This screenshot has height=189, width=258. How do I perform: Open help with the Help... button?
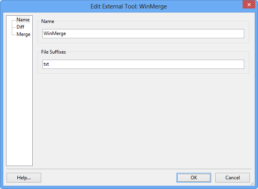(x=24, y=178)
